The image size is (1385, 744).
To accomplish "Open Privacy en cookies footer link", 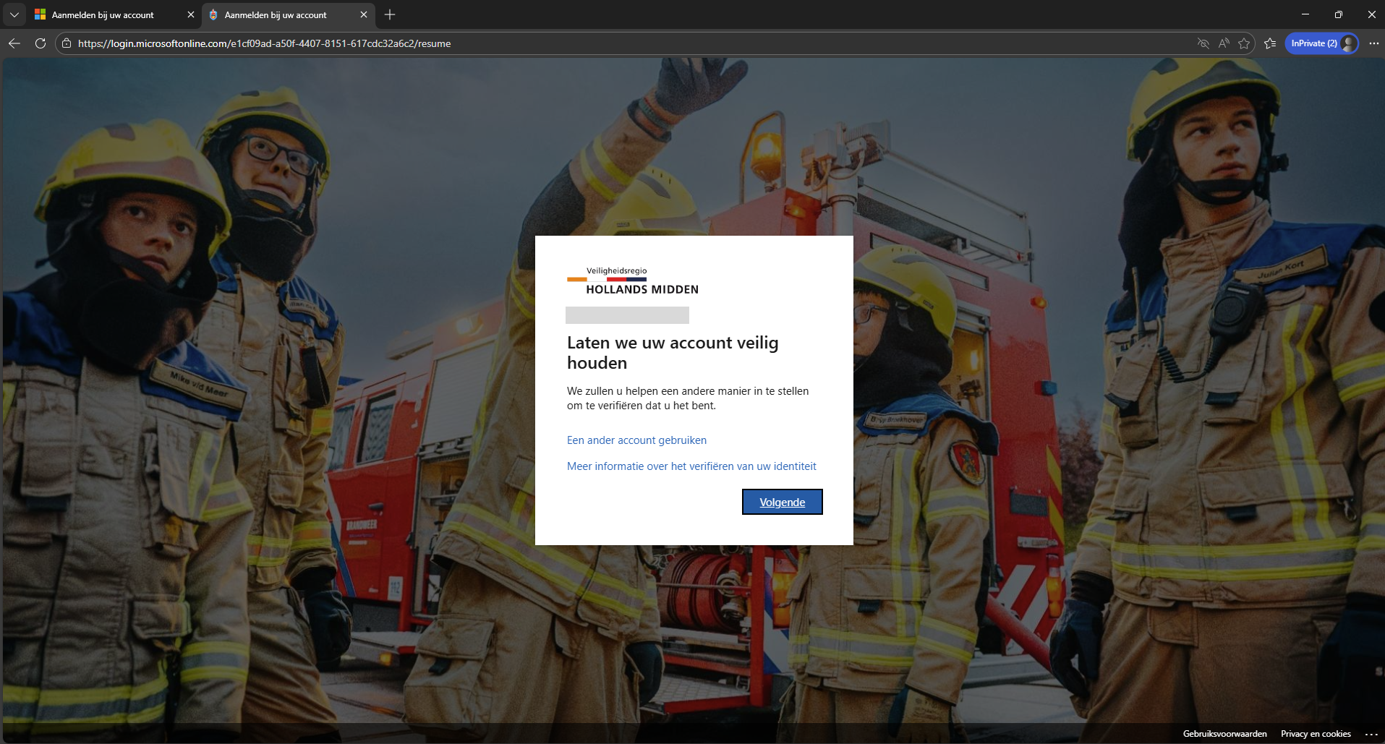I will 1316,734.
